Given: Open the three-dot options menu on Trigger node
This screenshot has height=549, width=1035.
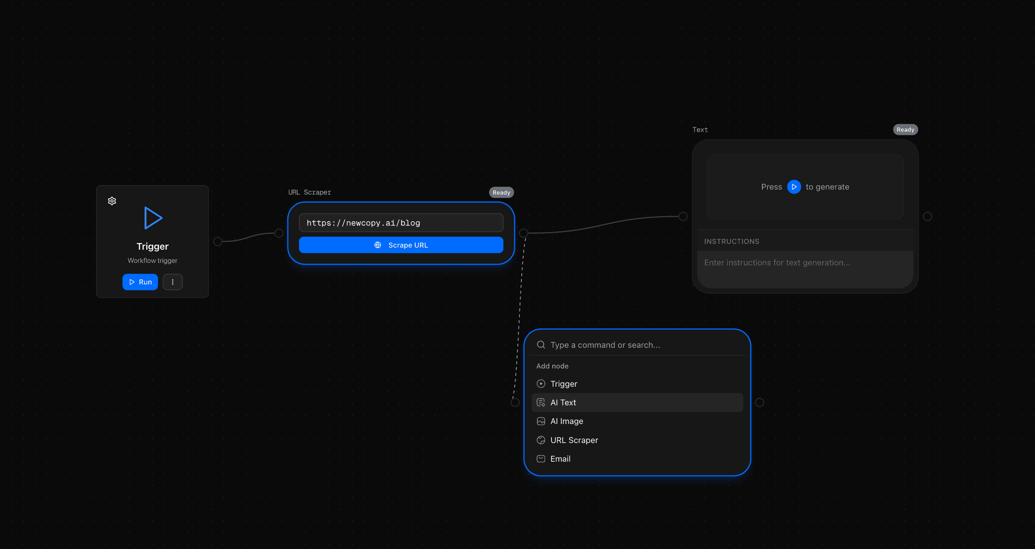Looking at the screenshot, I should coord(173,282).
